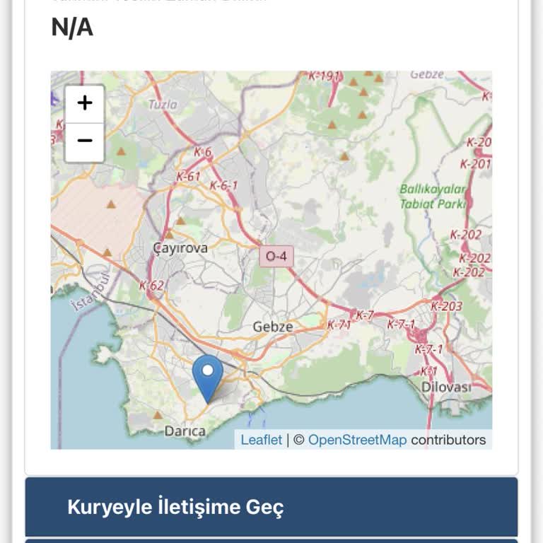Tap the Kuryeyle İletişime Geç button
This screenshot has height=543, width=543.
tap(271, 507)
